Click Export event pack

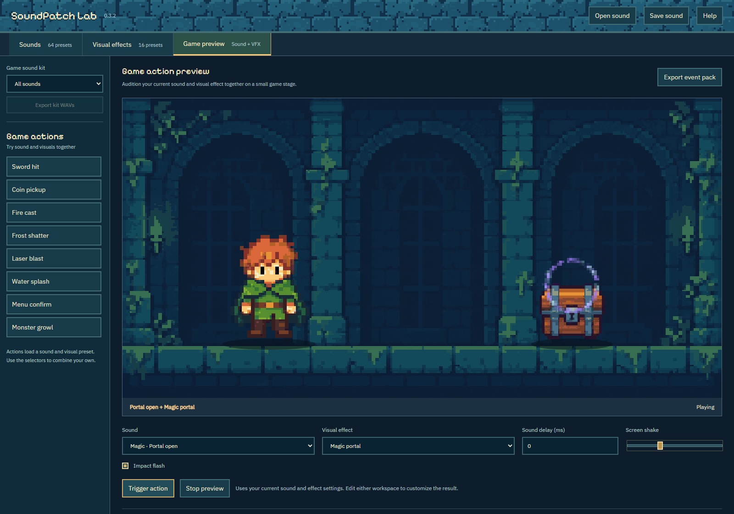(x=690, y=77)
